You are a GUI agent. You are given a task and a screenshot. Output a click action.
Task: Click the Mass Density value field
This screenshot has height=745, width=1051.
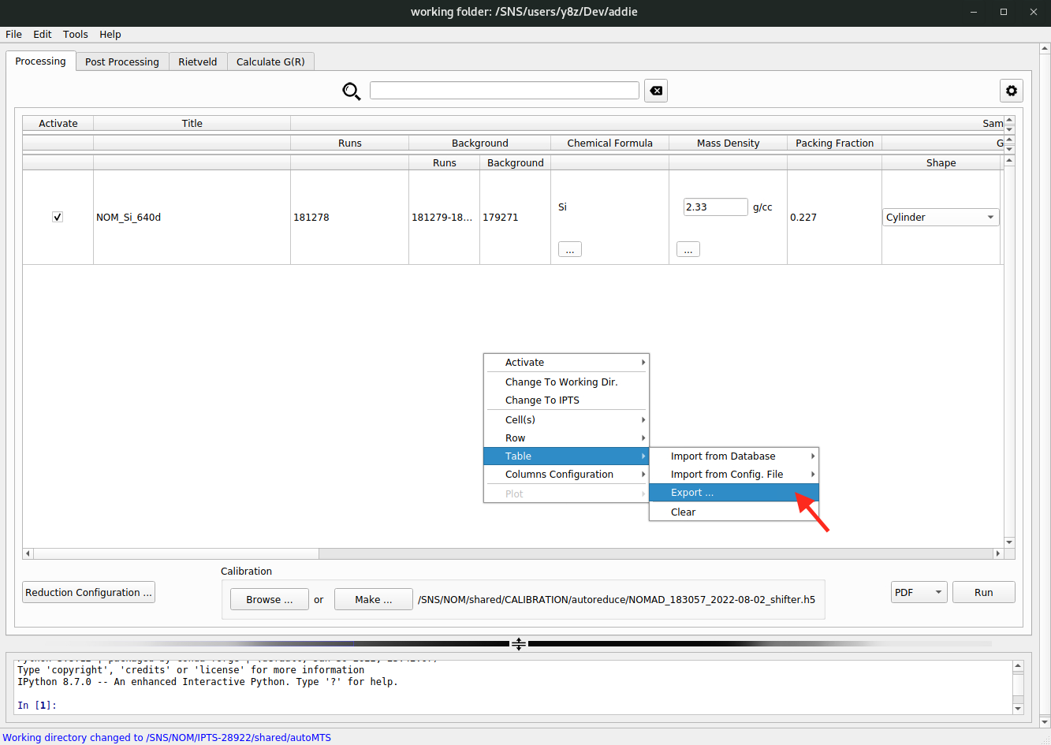pos(714,207)
